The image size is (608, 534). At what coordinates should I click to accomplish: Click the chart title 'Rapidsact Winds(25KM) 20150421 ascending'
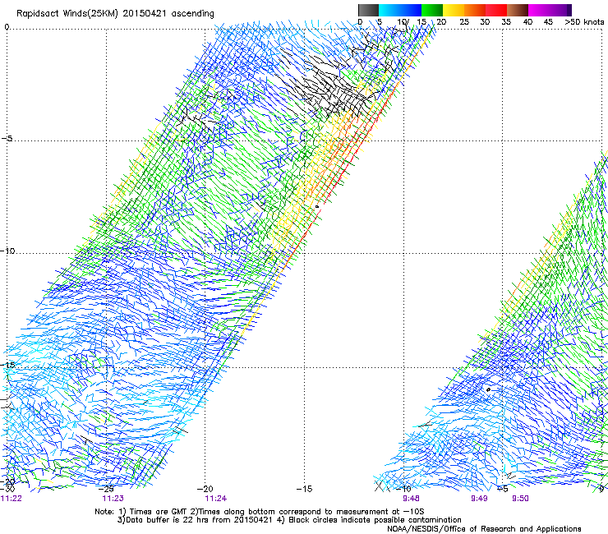115,14
